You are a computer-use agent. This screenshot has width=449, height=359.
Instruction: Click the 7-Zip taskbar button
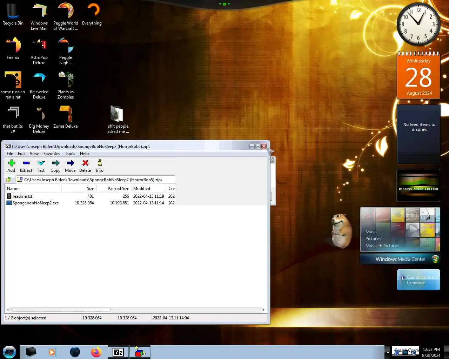click(x=118, y=352)
